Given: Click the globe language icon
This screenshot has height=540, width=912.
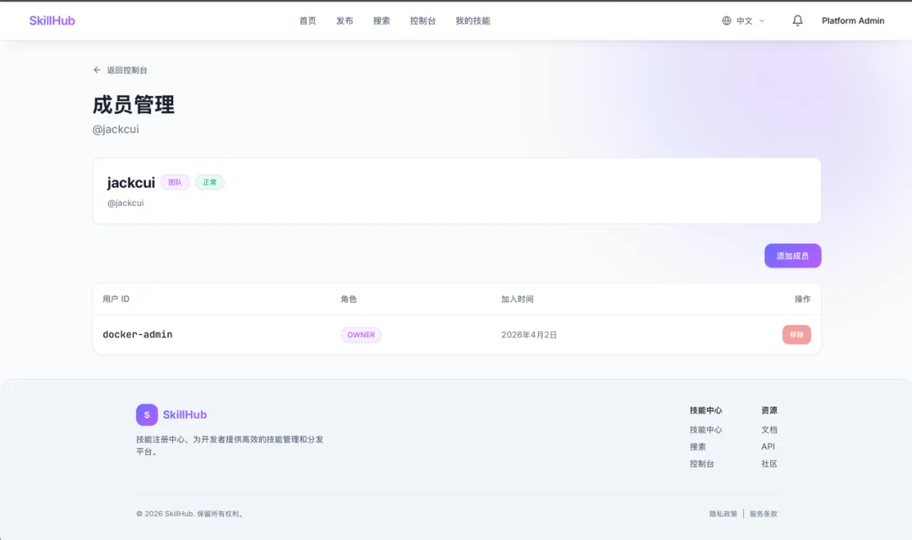Looking at the screenshot, I should (x=725, y=19).
